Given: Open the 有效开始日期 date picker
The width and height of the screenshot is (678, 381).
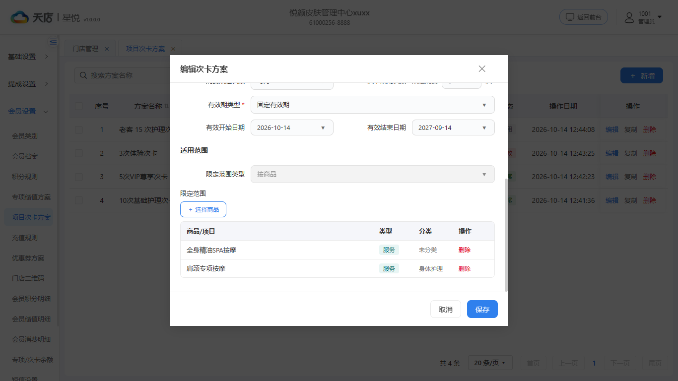Looking at the screenshot, I should (x=292, y=127).
